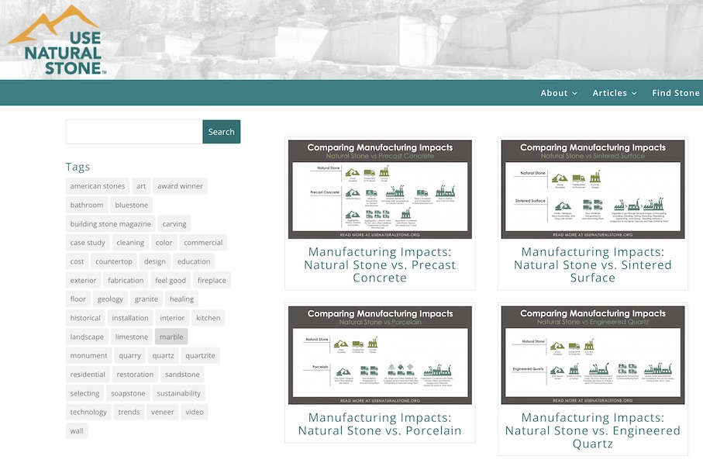Select the quartz tag
Image resolution: width=703 pixels, height=463 pixels.
point(163,356)
